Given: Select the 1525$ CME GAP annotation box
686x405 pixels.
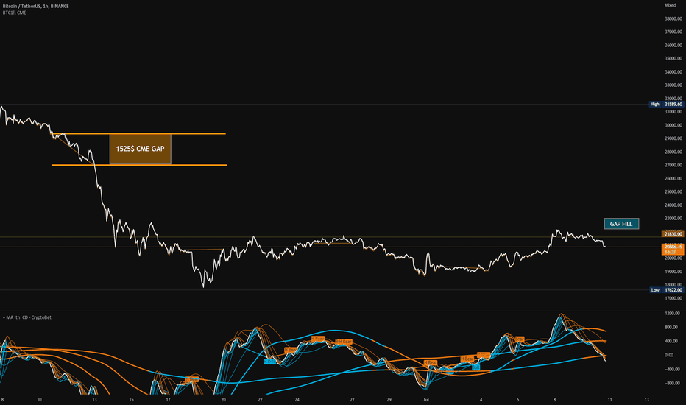Looking at the screenshot, I should point(140,149).
